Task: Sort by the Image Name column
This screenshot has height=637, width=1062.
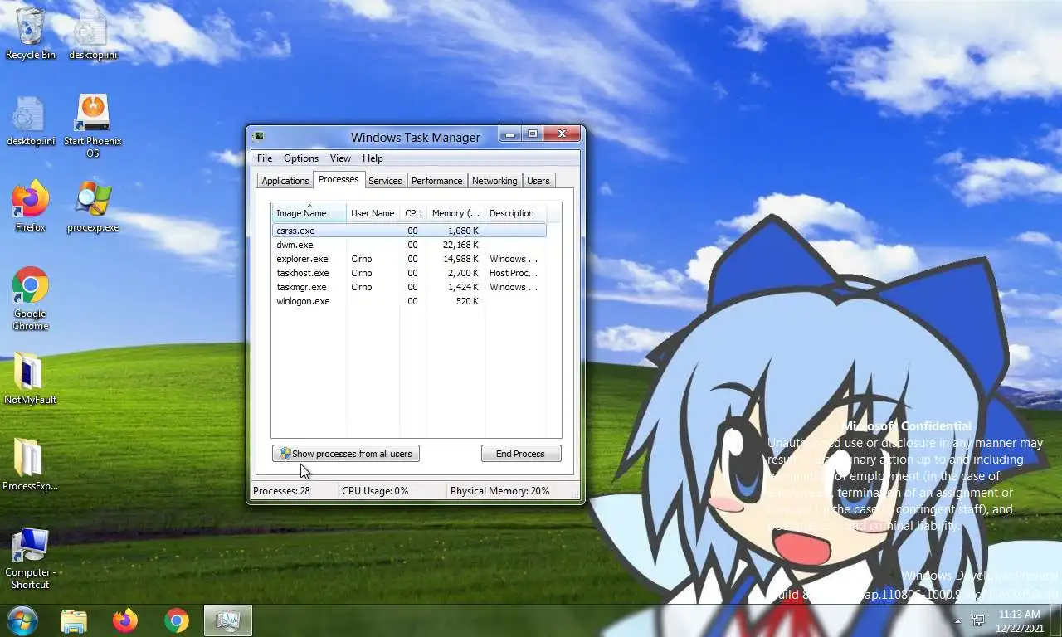Action: (309, 213)
